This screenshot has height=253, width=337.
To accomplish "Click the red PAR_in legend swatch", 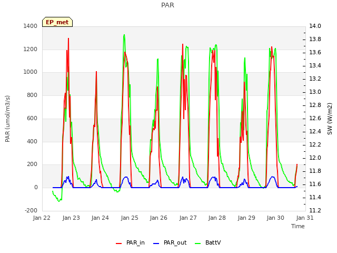I will coord(118,244).
